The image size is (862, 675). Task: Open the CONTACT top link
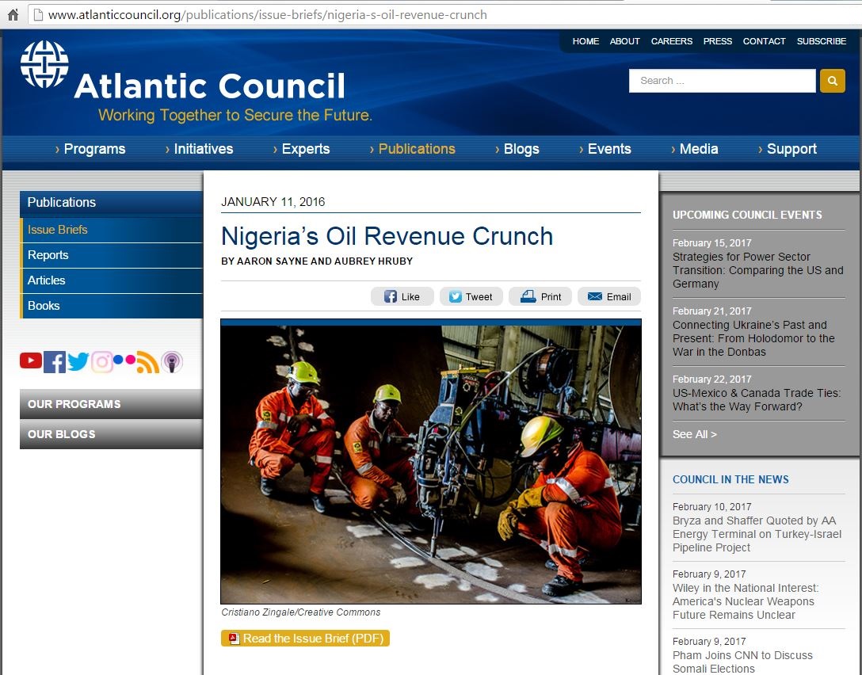[764, 41]
